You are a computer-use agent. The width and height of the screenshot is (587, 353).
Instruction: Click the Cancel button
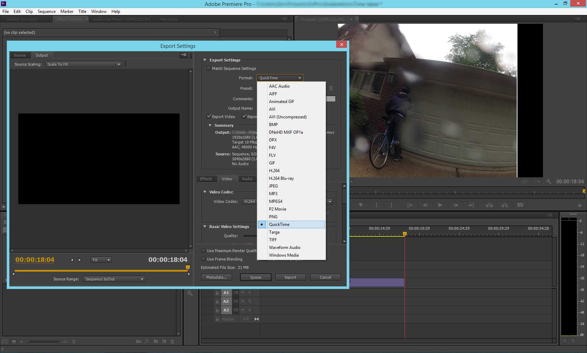point(325,277)
